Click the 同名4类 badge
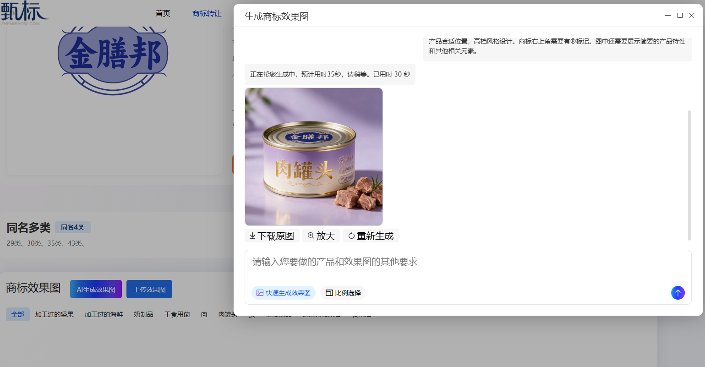 pyautogui.click(x=73, y=227)
